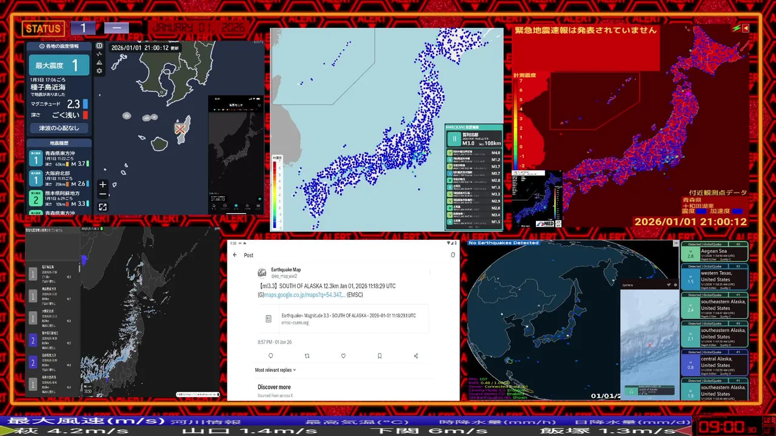
Task: Click the NIED logo under the small map
Action: pyautogui.click(x=544, y=223)
